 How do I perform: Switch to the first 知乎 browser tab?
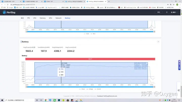tap(11, 2)
